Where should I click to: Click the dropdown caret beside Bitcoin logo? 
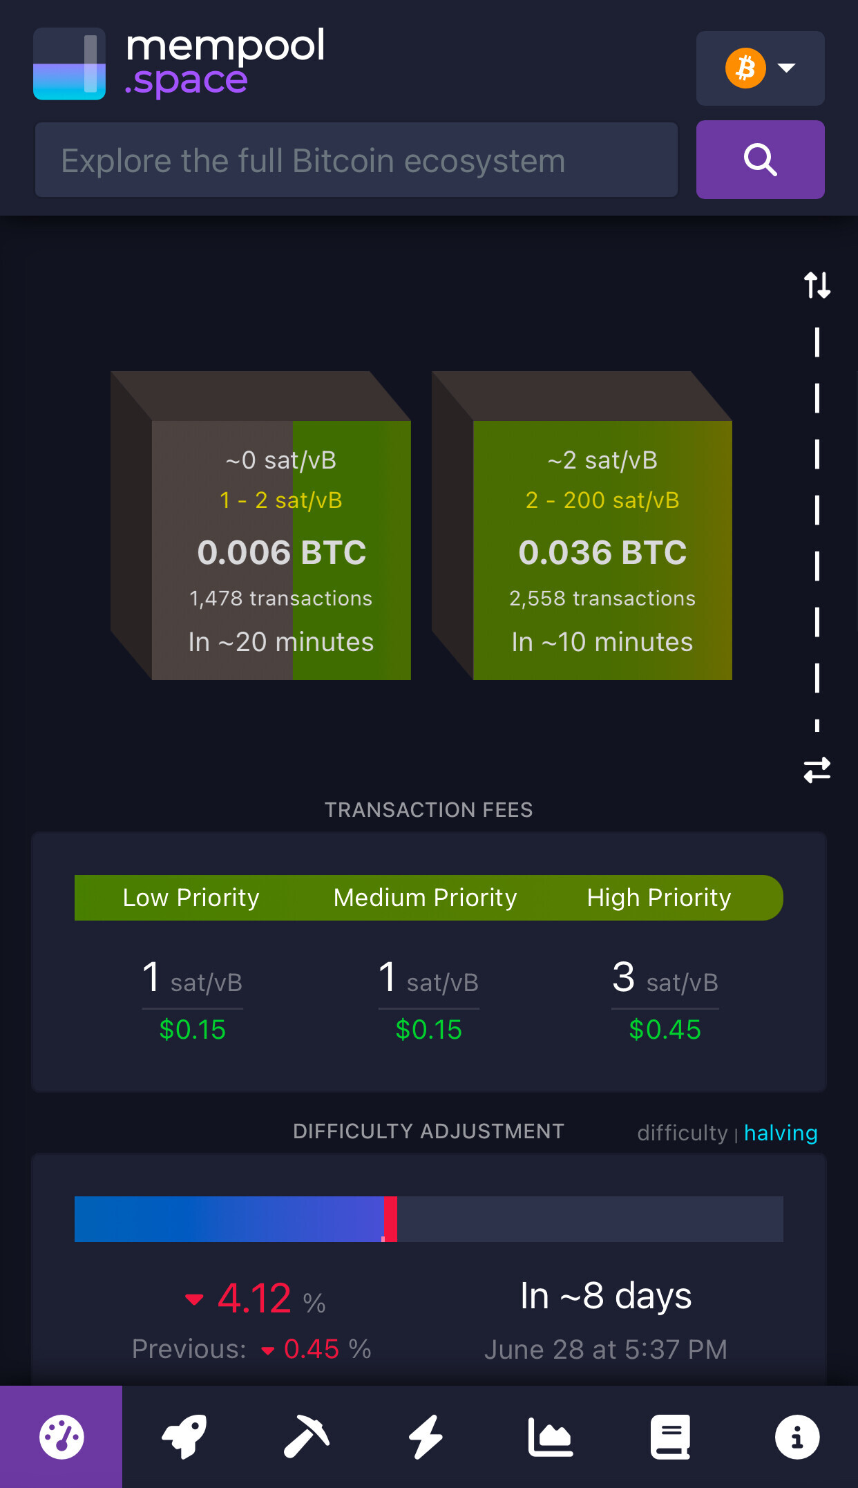pos(786,68)
